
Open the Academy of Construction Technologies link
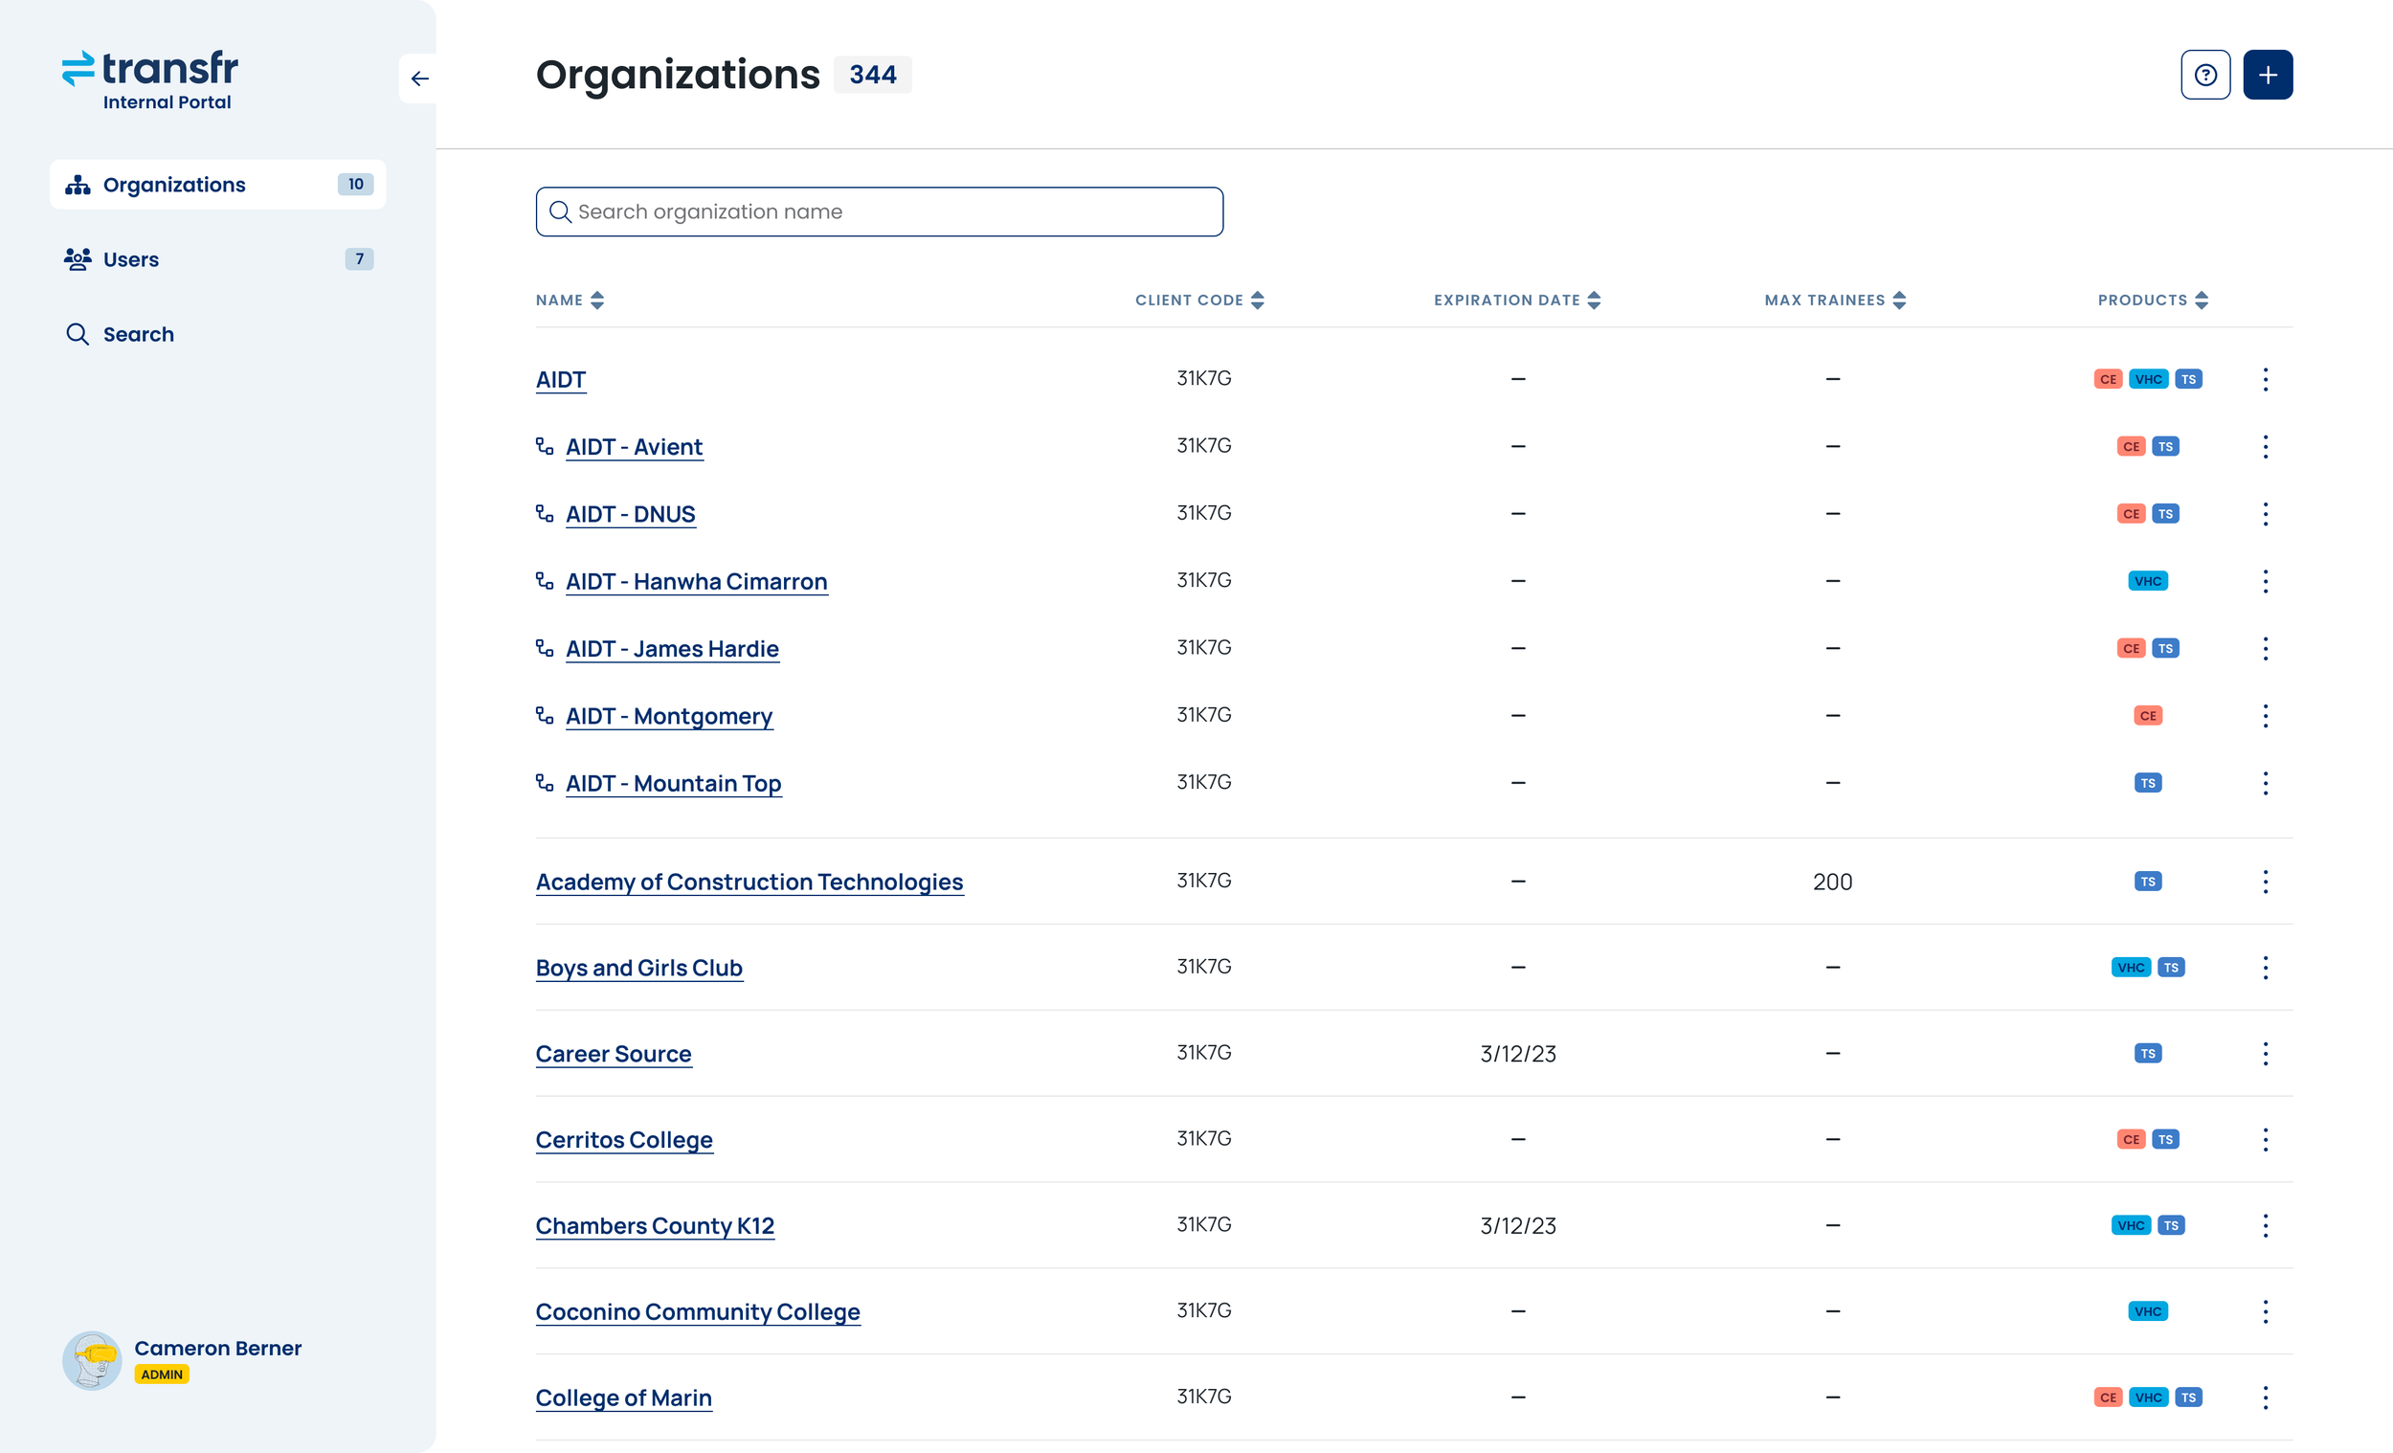pyautogui.click(x=749, y=882)
